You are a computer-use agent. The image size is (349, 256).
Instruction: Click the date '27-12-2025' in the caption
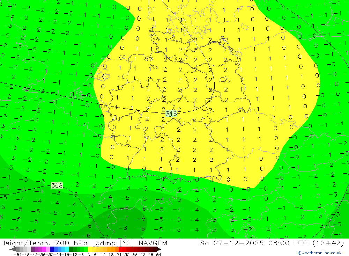tap(238, 243)
